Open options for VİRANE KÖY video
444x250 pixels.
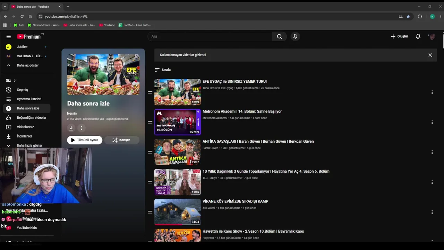[x=432, y=212]
